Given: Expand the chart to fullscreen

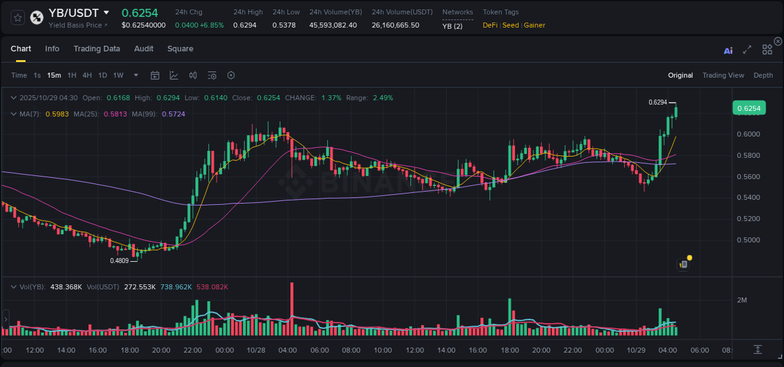Looking at the screenshot, I should coord(747,49).
